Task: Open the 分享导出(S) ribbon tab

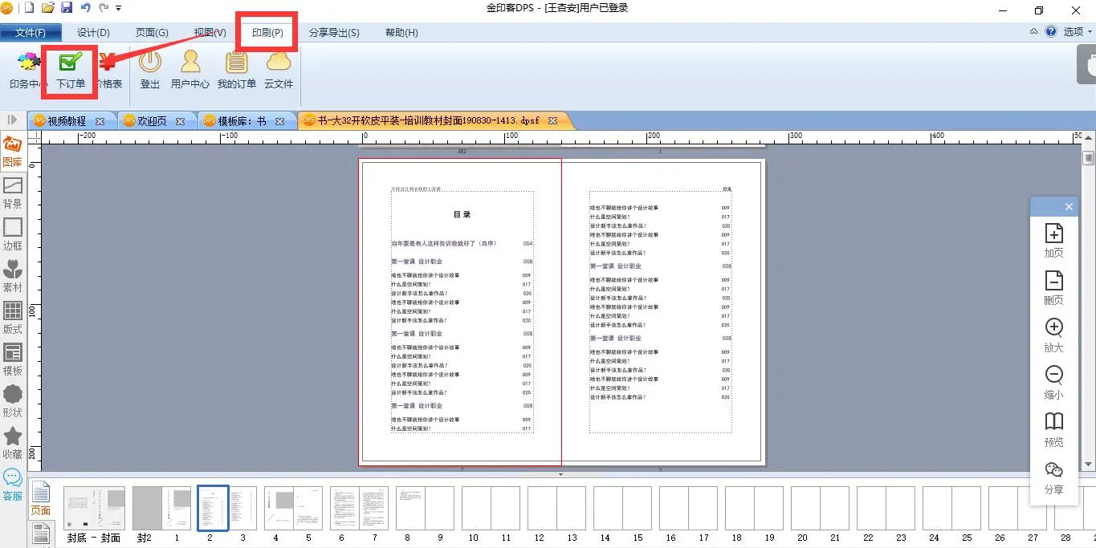Action: (333, 33)
